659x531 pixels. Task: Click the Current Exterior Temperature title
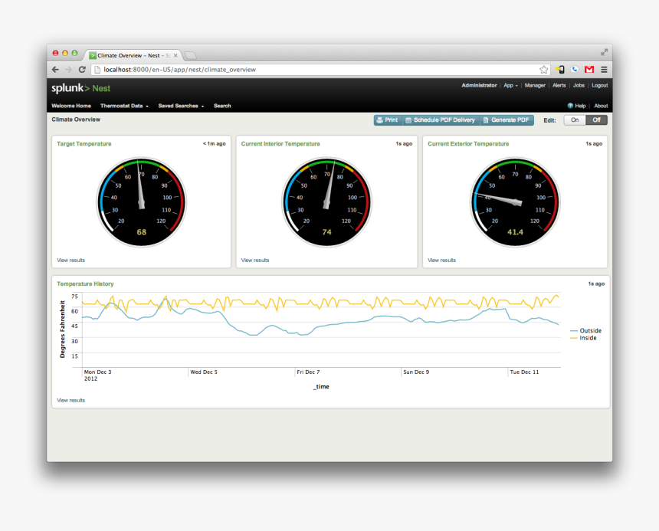coord(468,144)
